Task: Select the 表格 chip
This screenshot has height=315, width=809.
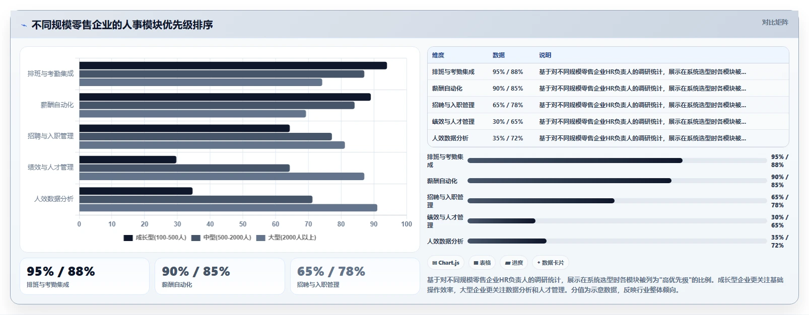Action: point(482,263)
